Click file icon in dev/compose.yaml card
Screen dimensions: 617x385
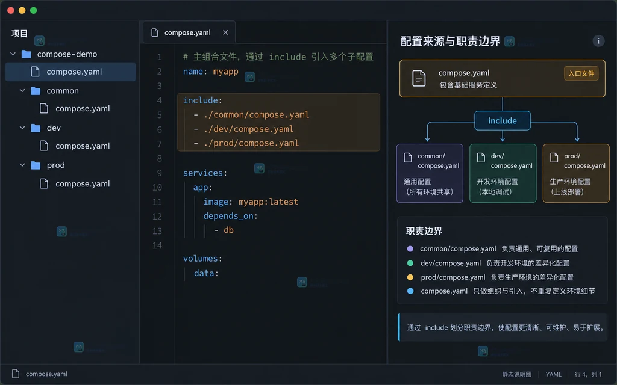pyautogui.click(x=481, y=158)
